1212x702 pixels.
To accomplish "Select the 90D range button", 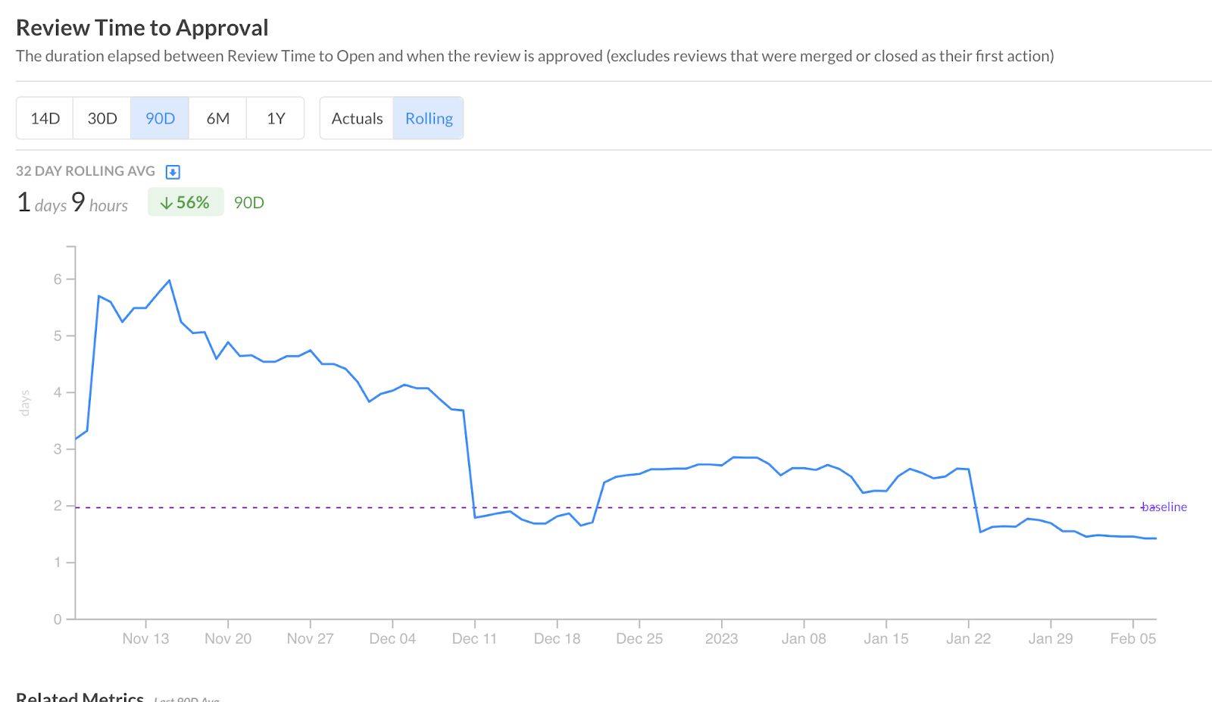I will point(160,118).
